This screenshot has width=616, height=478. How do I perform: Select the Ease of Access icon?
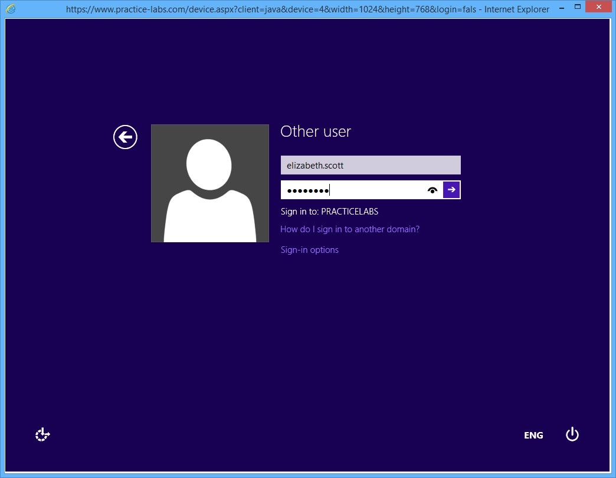coord(42,434)
